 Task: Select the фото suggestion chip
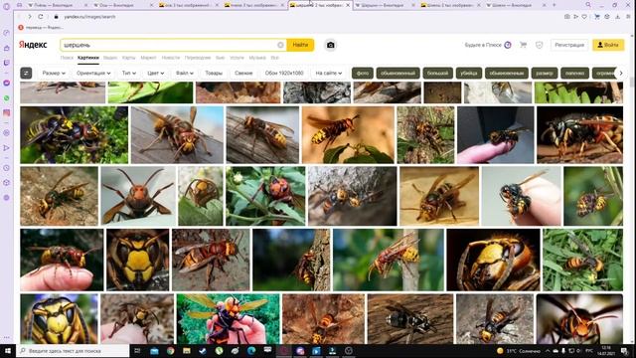pos(363,73)
